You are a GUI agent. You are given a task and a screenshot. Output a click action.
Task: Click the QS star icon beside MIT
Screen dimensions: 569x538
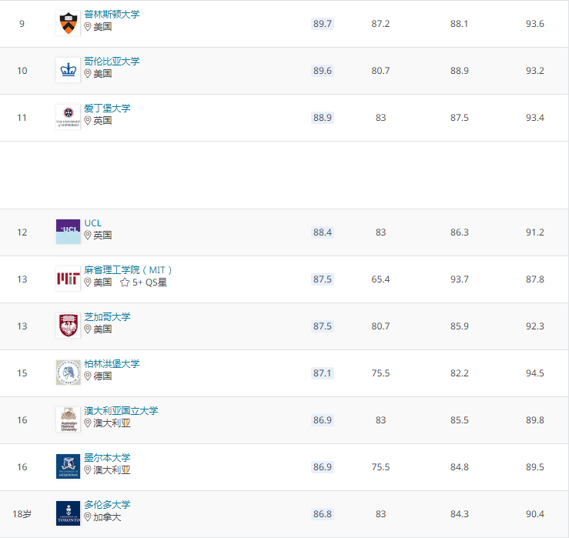click(125, 282)
